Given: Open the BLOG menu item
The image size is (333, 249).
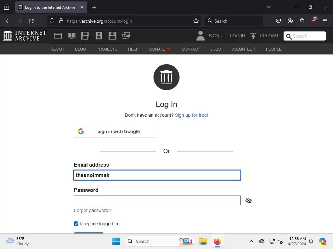Looking at the screenshot, I should [x=80, y=49].
